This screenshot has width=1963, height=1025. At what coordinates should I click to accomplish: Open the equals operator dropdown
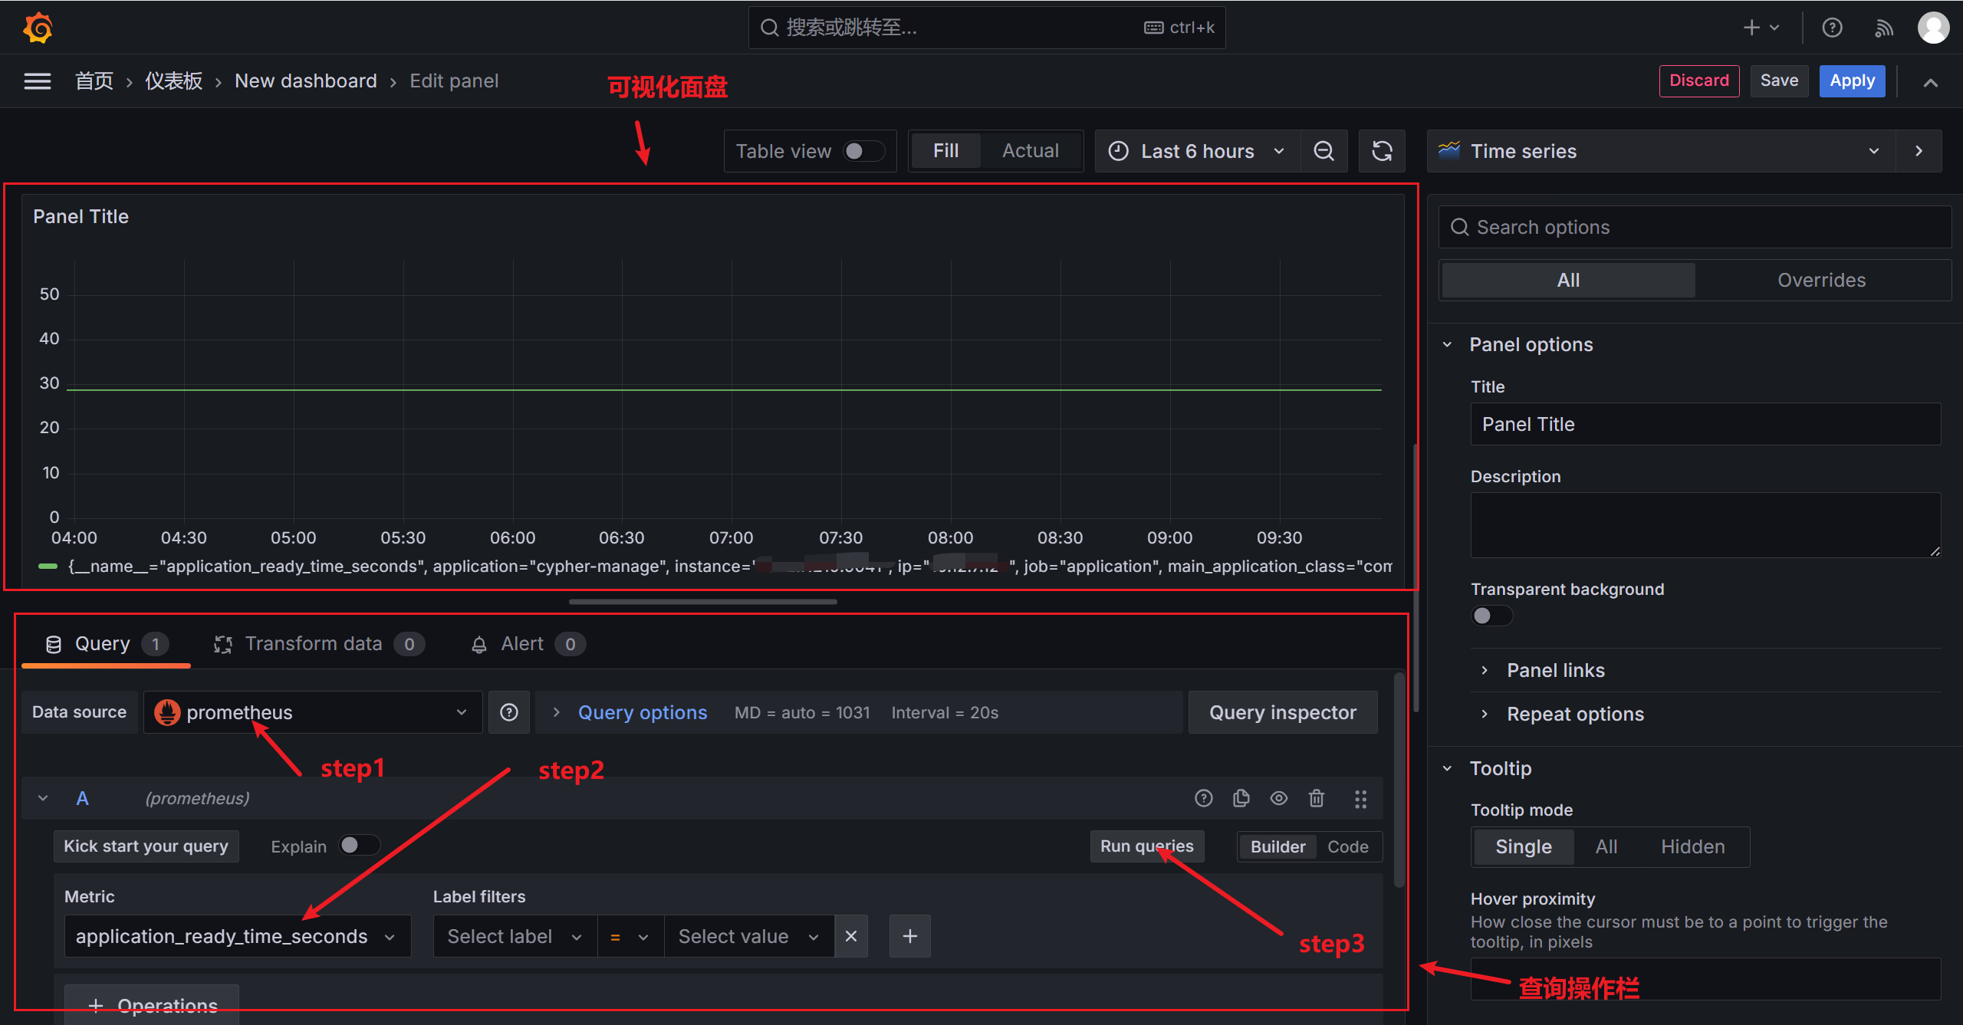point(630,936)
